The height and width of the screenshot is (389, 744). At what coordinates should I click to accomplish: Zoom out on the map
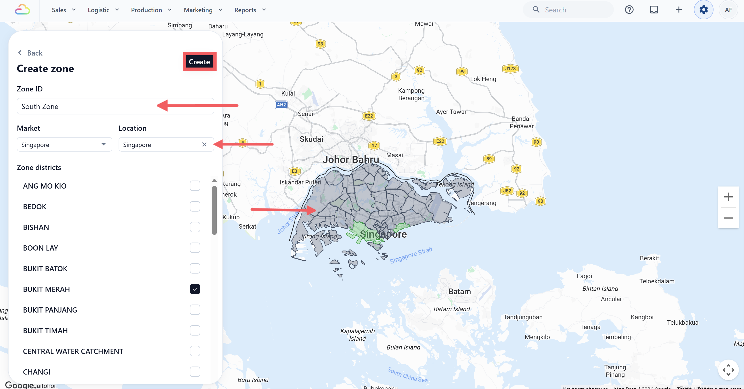(x=728, y=218)
